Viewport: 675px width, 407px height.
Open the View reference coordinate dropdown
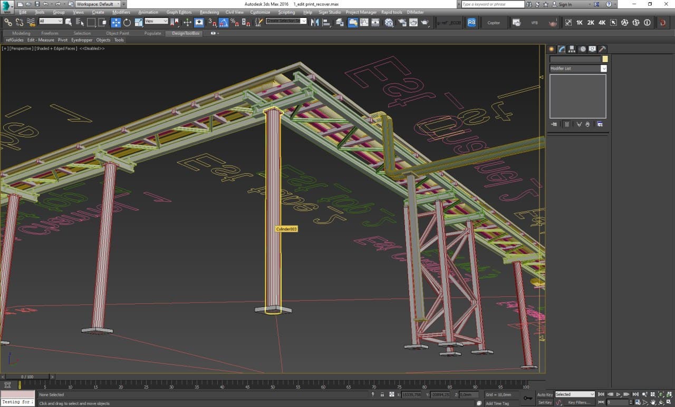pyautogui.click(x=156, y=21)
